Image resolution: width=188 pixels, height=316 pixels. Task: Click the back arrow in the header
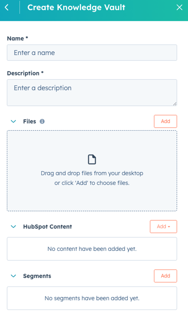point(7,8)
